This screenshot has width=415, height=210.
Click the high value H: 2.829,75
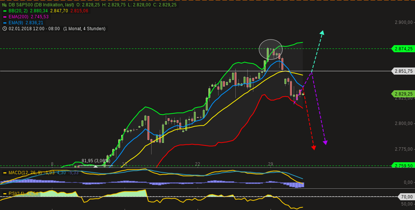pos(113,5)
